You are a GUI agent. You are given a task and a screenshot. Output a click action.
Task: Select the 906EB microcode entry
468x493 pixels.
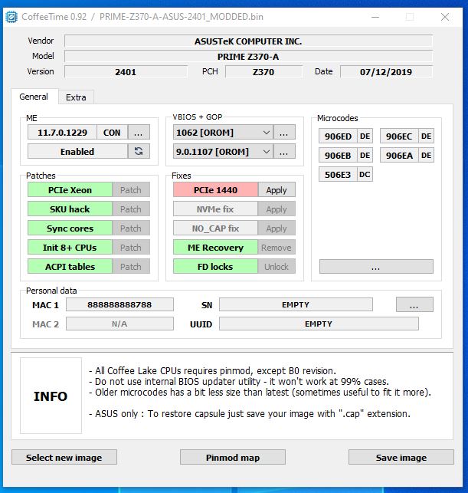[x=338, y=156]
